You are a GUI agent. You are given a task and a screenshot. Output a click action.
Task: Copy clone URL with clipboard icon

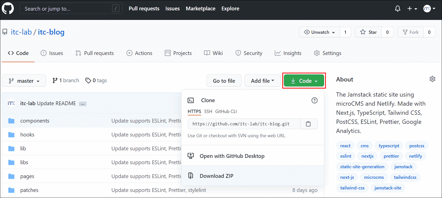309,124
